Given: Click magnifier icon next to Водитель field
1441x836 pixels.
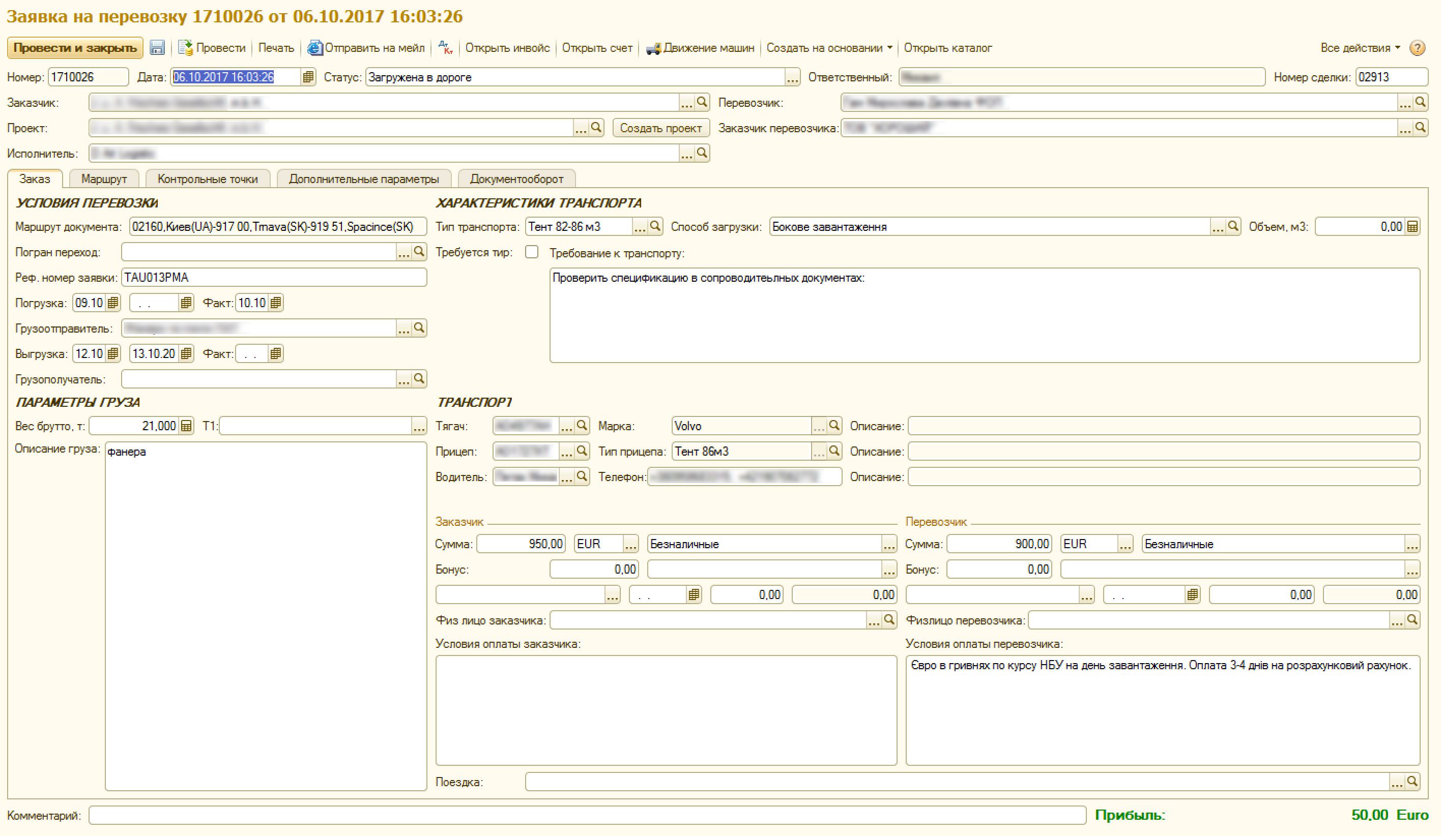Looking at the screenshot, I should pyautogui.click(x=582, y=476).
